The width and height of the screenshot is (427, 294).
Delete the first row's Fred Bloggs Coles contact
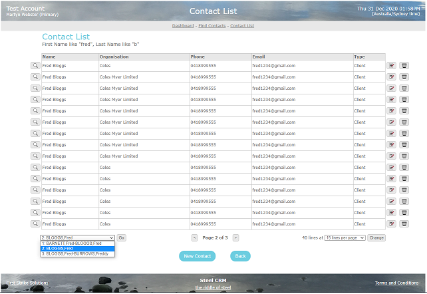[x=404, y=66]
